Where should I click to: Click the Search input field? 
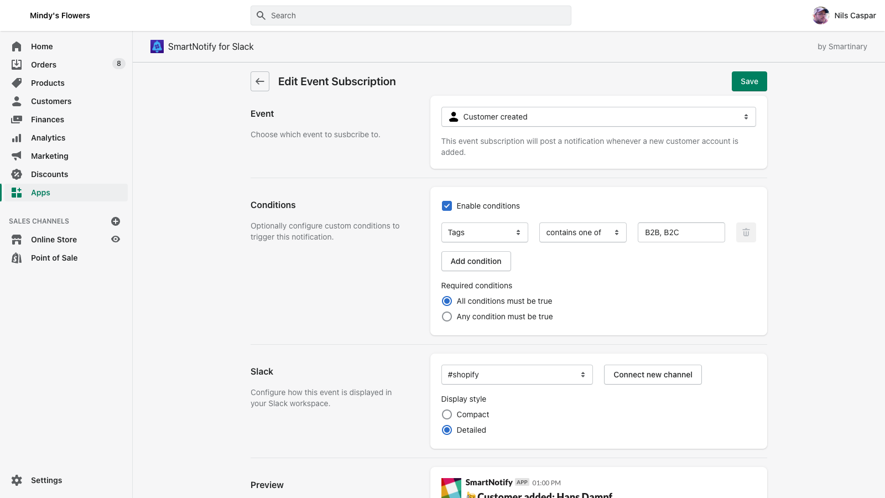(411, 15)
